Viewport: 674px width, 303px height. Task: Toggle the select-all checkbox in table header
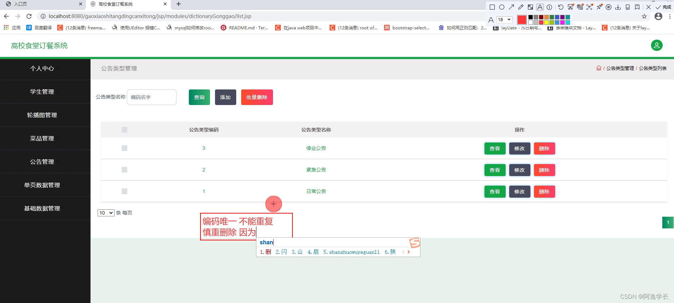point(124,130)
